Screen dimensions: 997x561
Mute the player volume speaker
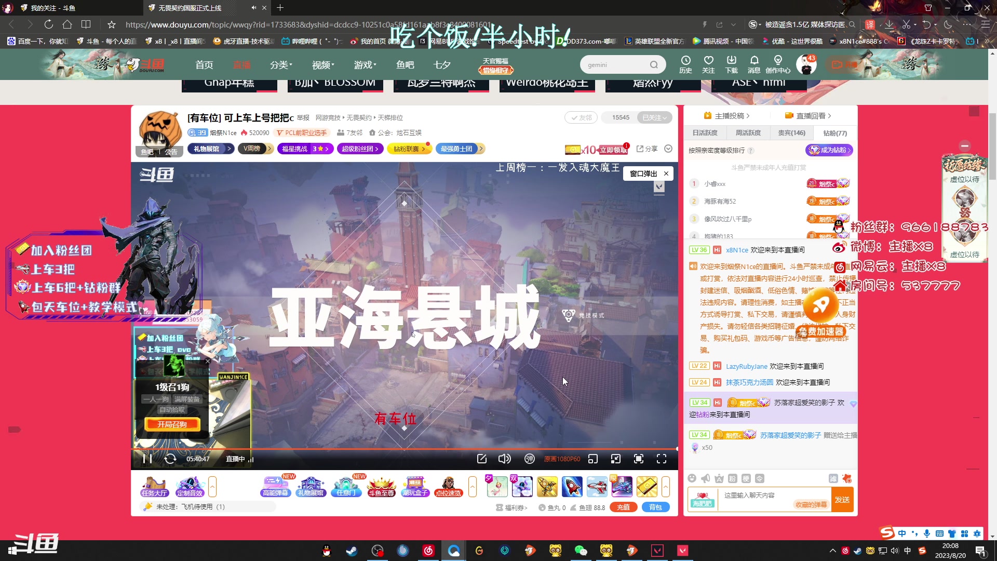[x=504, y=459]
